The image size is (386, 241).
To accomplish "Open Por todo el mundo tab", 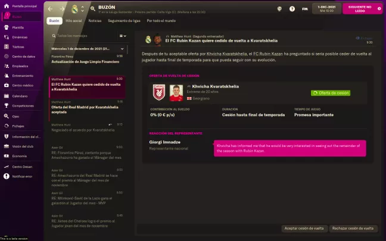I will (161, 21).
